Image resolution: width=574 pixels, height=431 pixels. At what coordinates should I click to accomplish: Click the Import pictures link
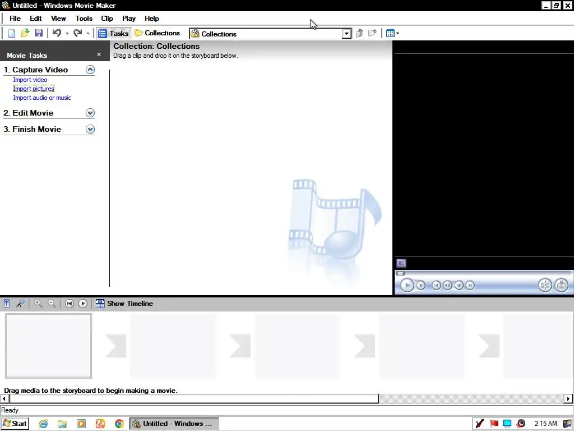(34, 89)
